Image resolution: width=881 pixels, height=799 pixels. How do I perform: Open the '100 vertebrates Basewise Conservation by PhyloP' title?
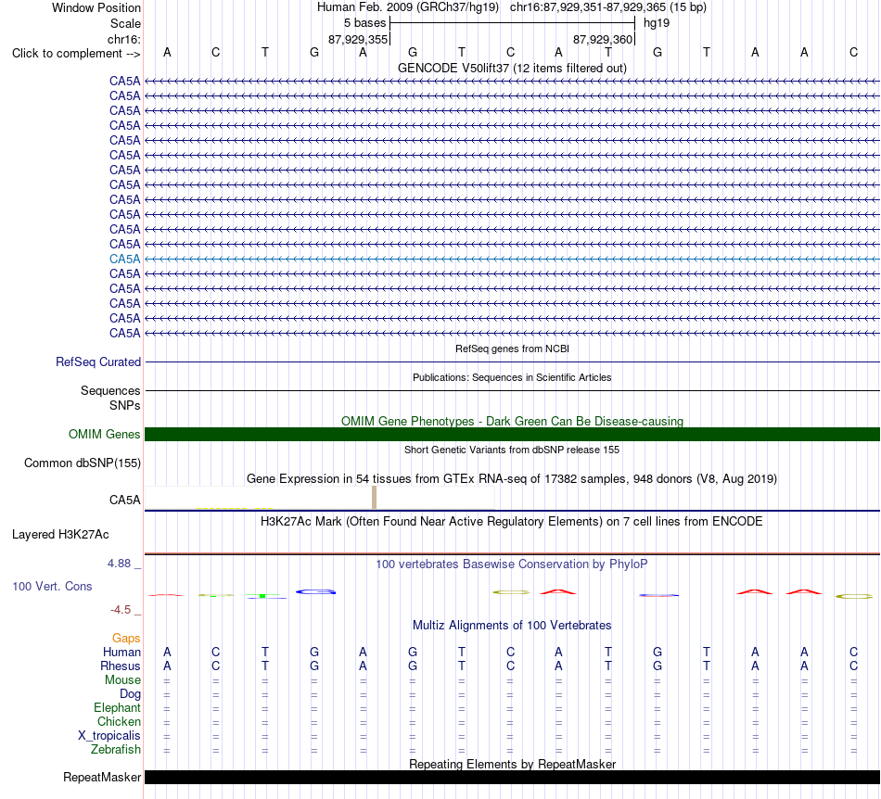(x=512, y=564)
